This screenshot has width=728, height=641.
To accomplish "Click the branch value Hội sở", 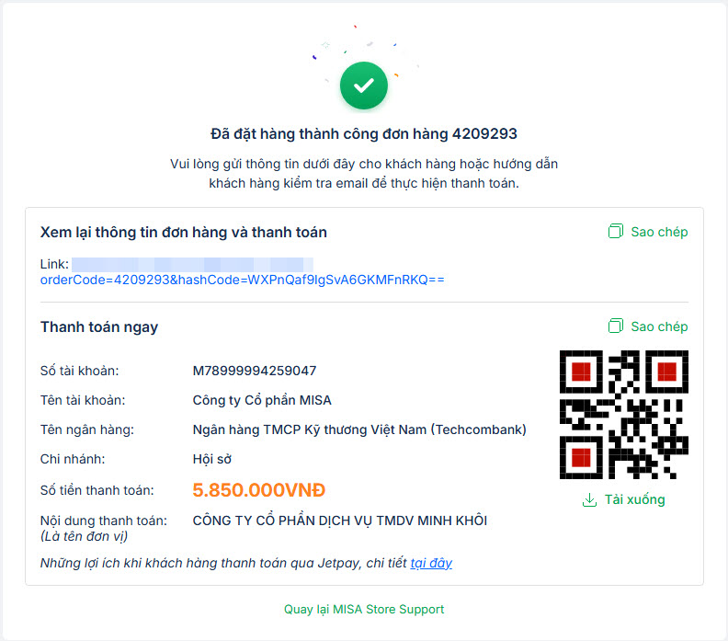I will [213, 459].
